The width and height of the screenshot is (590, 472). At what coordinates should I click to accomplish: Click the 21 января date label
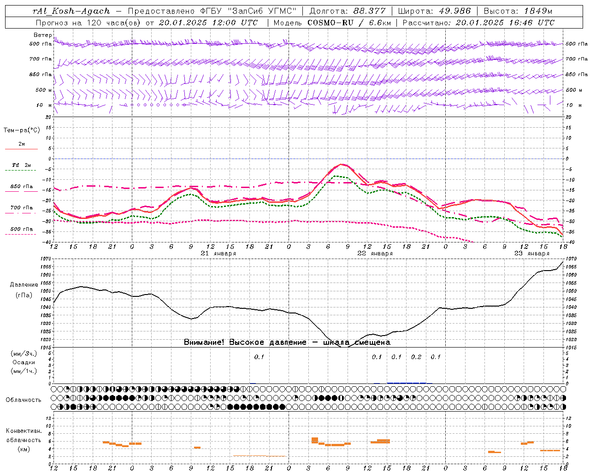(218, 254)
